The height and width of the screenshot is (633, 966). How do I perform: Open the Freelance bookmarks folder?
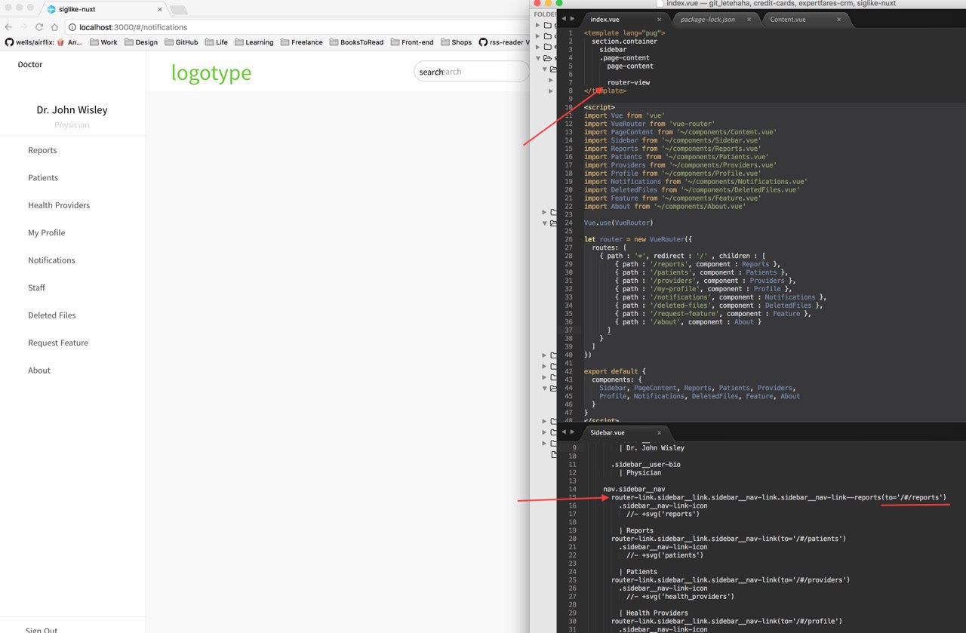[301, 42]
